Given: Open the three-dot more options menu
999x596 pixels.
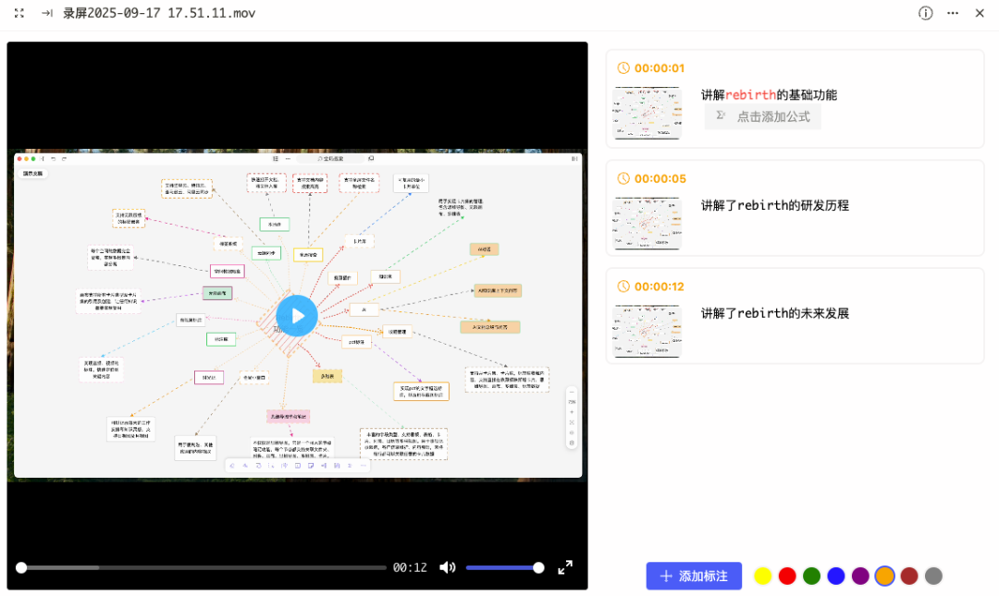Looking at the screenshot, I should (x=953, y=13).
